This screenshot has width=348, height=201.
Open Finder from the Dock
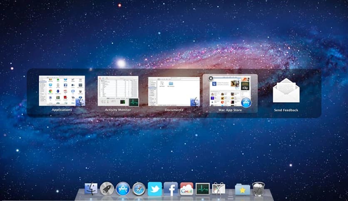tap(91, 189)
